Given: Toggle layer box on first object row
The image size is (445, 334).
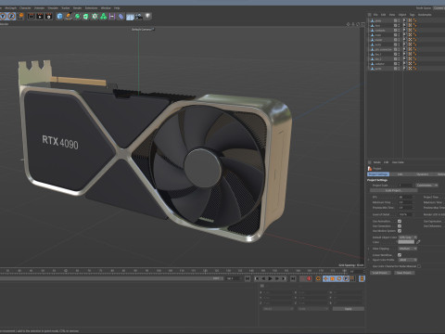Looking at the screenshot, I should 395,20.
